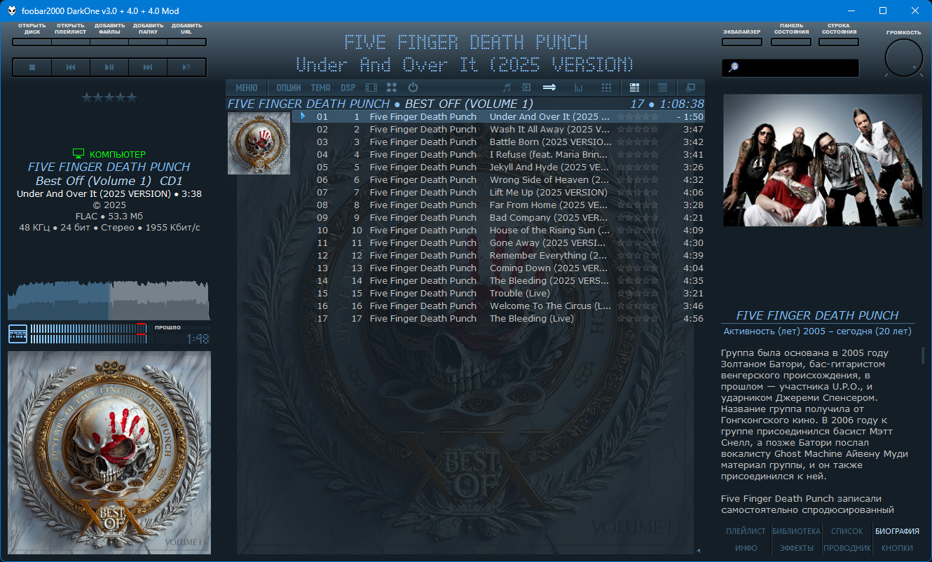Viewport: 932px width, 562px height.
Task: Click the play/pause button
Action: pyautogui.click(x=109, y=67)
